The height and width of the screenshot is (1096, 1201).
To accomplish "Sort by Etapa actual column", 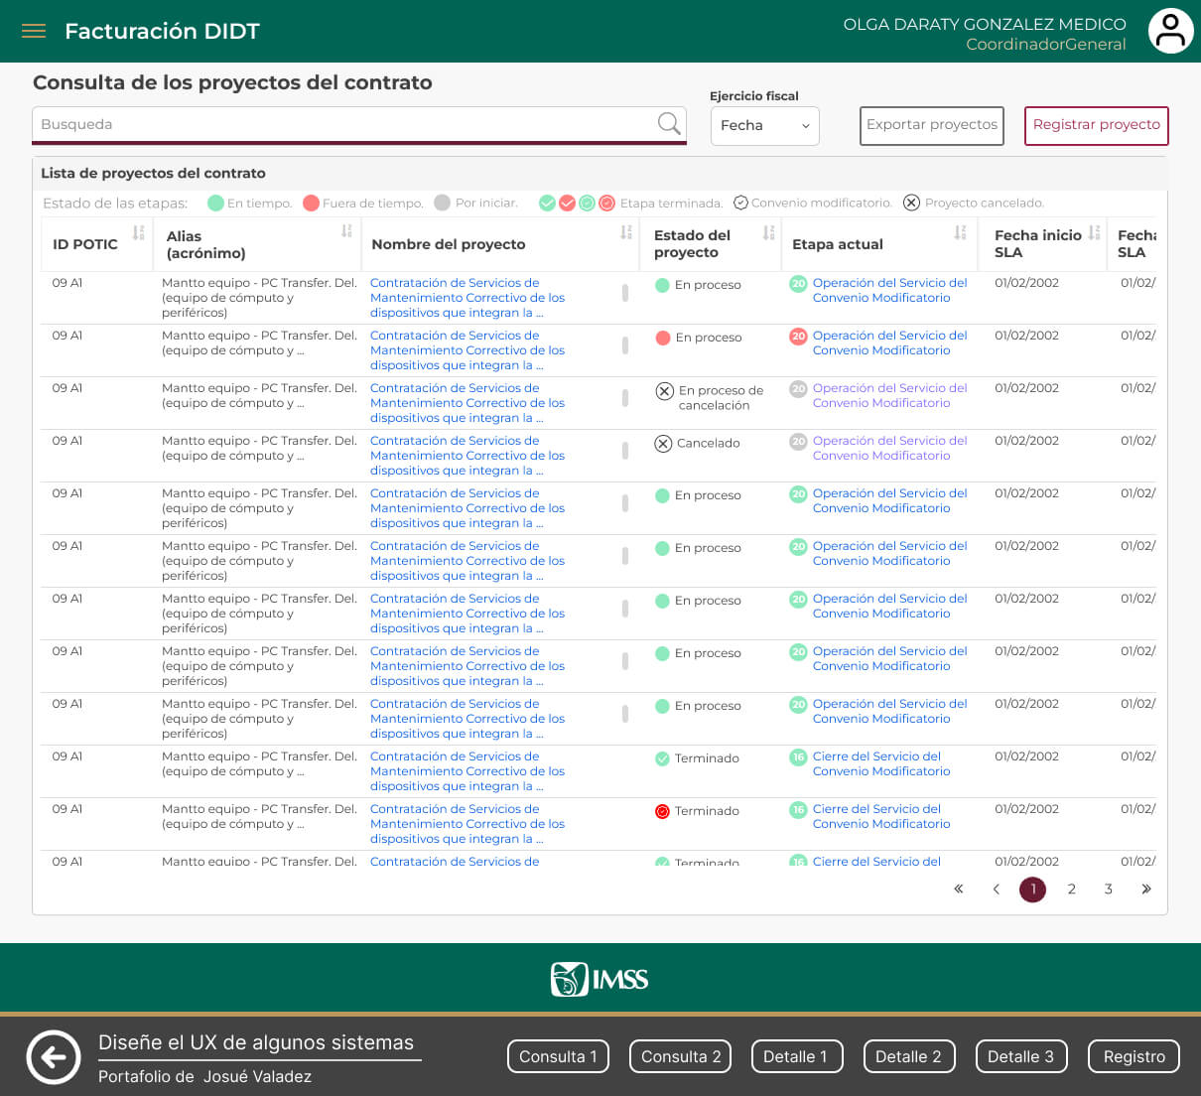I will click(x=960, y=233).
